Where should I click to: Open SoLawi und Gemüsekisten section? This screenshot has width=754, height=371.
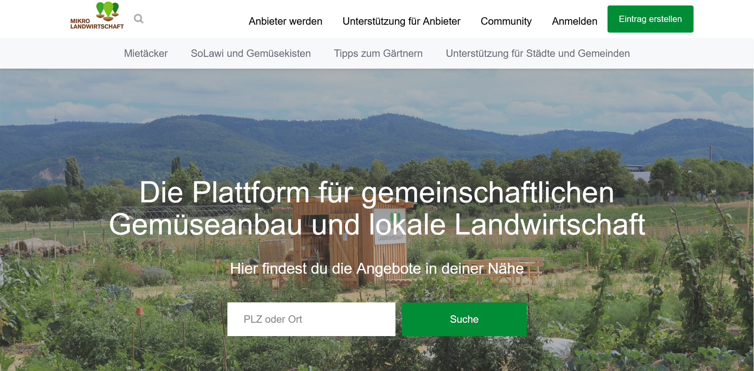[251, 53]
